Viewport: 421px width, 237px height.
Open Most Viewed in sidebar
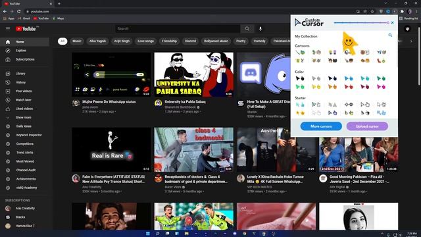click(25, 161)
